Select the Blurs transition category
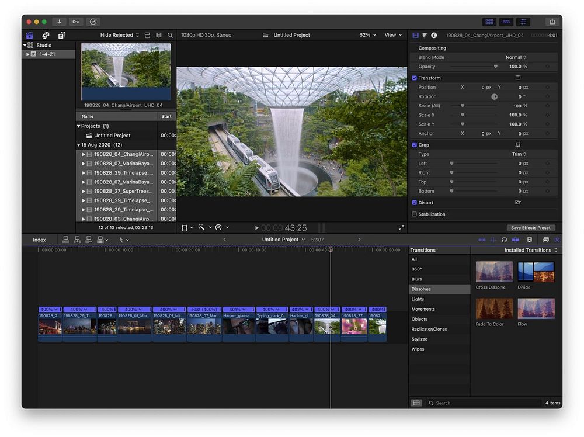584x437 pixels. coord(417,279)
